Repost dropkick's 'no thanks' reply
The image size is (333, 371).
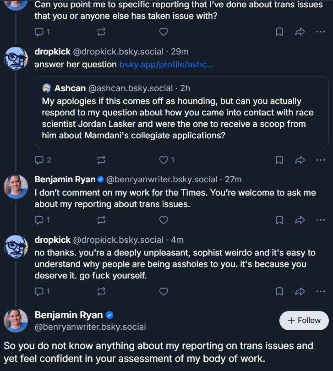[x=101, y=291]
